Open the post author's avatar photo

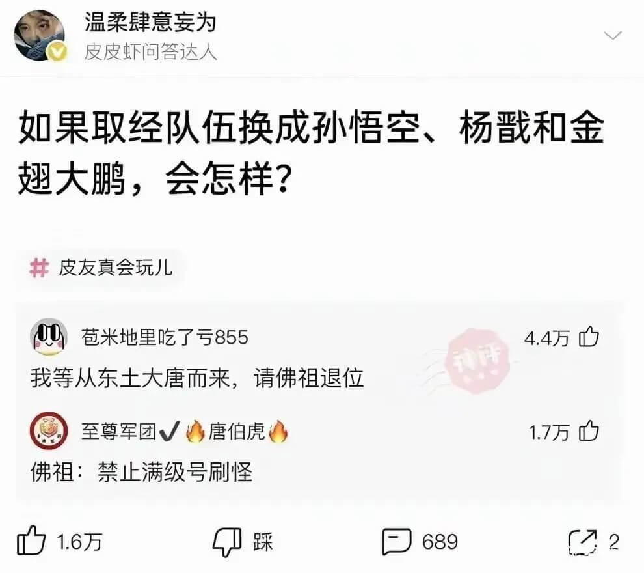coord(39,36)
